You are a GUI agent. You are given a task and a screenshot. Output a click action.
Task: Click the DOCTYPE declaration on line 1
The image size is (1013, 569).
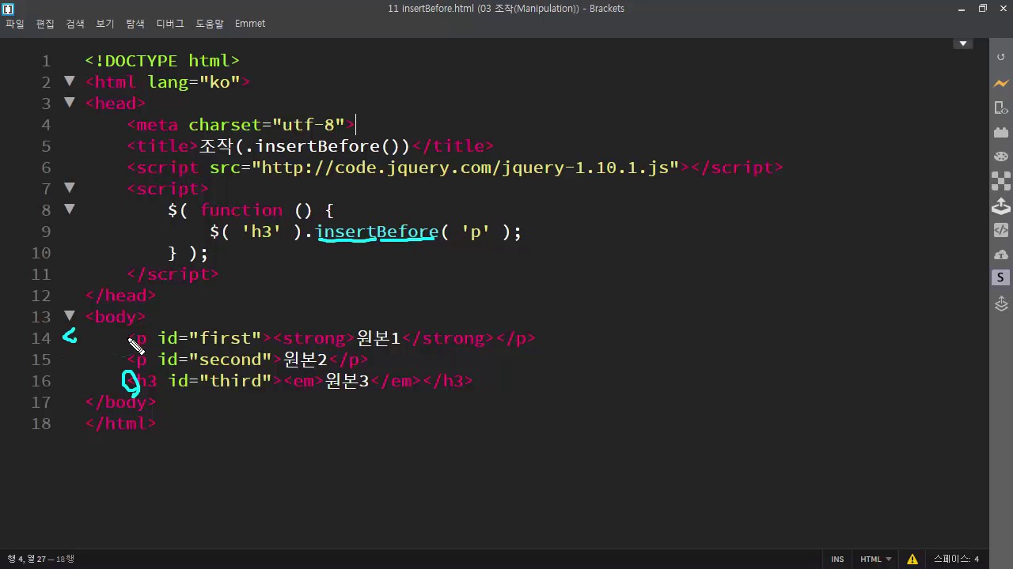tap(162, 61)
